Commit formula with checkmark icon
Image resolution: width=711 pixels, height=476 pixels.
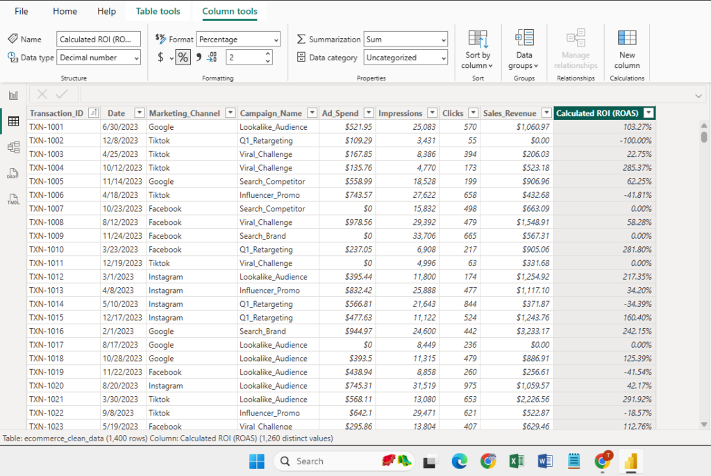[x=62, y=94]
